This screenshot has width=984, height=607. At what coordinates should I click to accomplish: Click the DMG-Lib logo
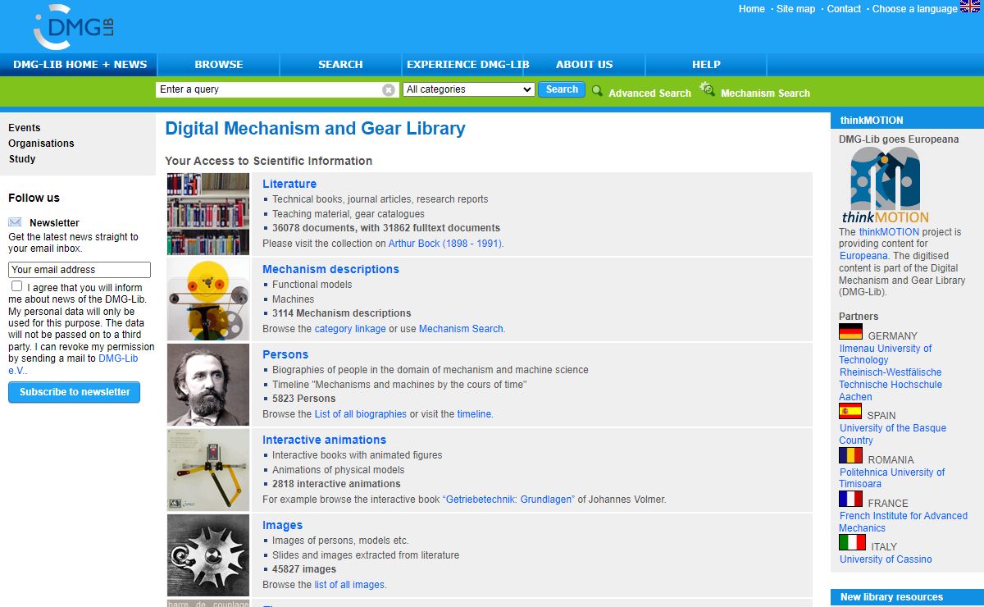(74, 27)
